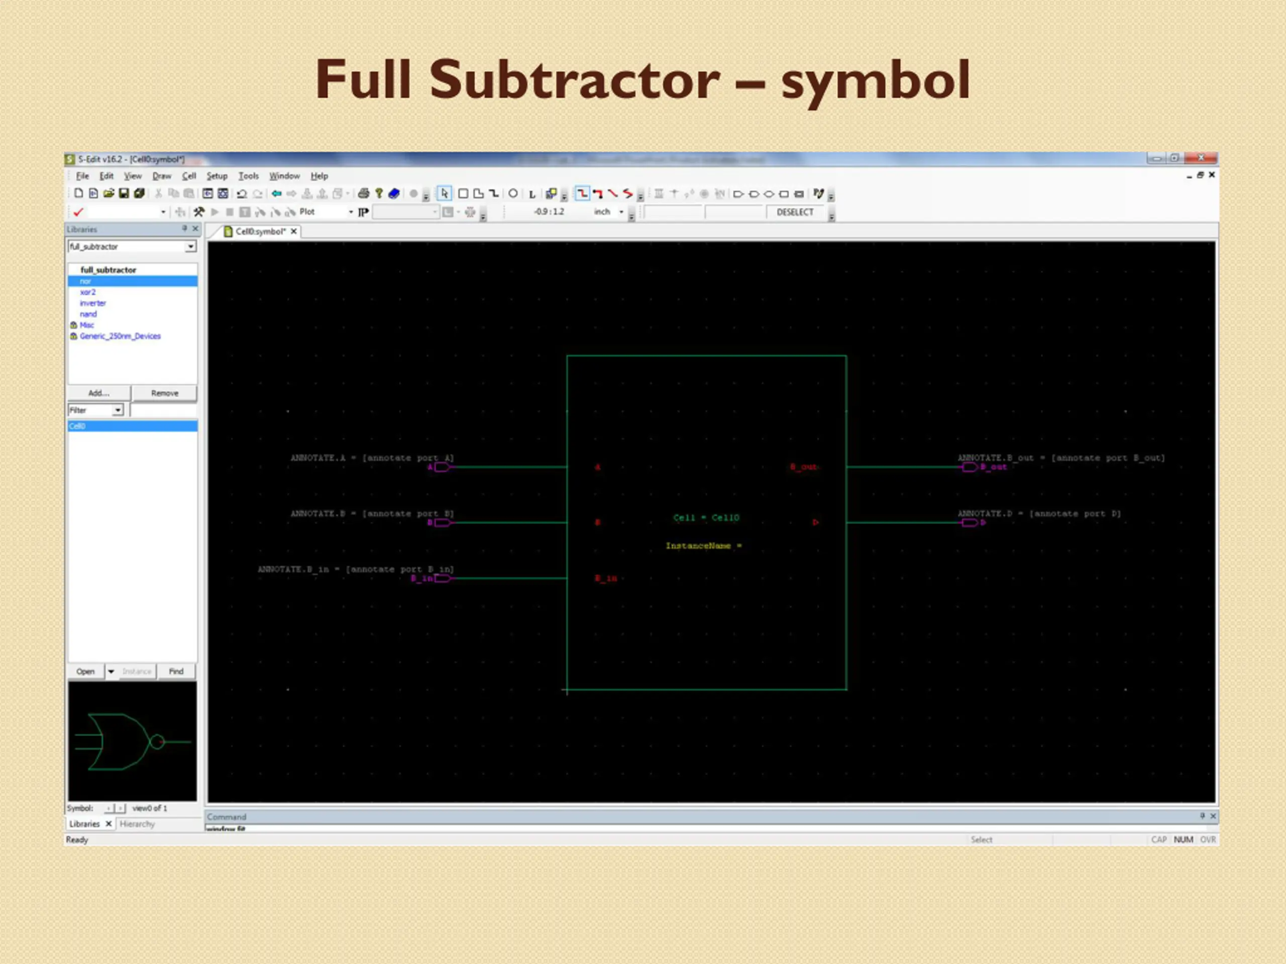Click the Print icon
The height and width of the screenshot is (964, 1286).
click(363, 193)
